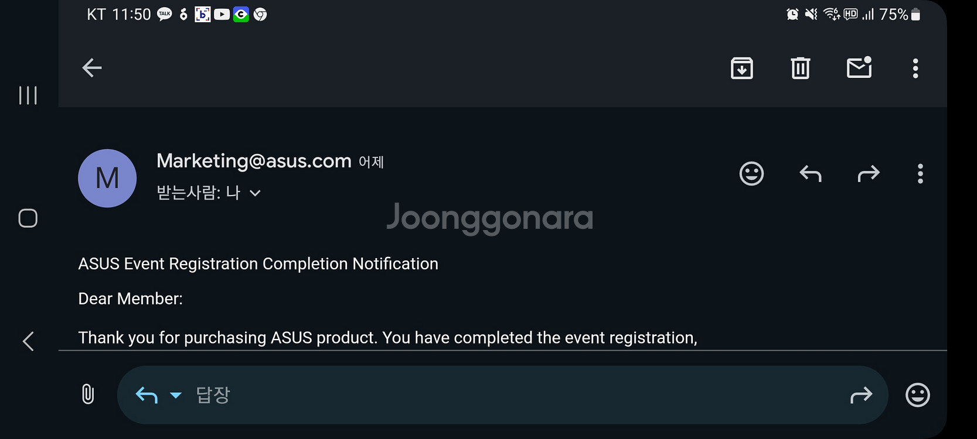The height and width of the screenshot is (439, 977).
Task: Tap the 답장 reply text field
Action: pyautogui.click(x=516, y=395)
